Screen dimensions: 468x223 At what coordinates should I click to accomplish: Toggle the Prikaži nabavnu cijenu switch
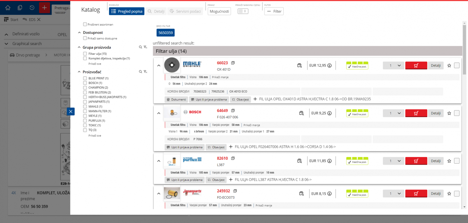point(243,11)
